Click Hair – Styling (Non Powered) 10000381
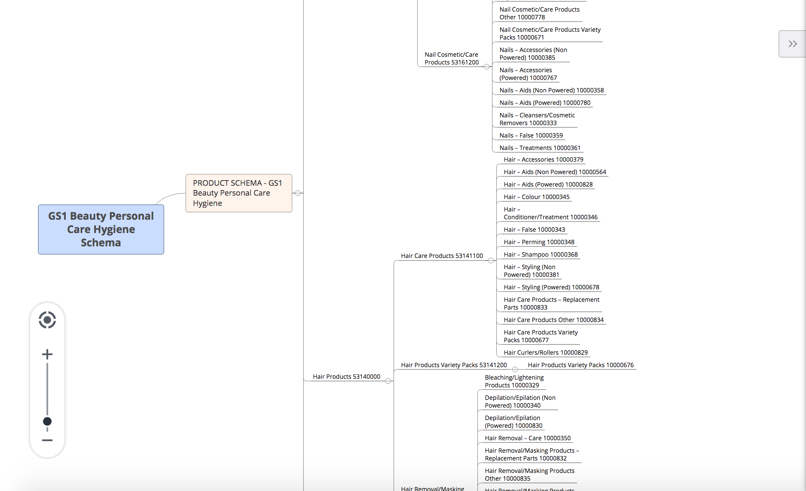This screenshot has width=806, height=491. click(531, 271)
